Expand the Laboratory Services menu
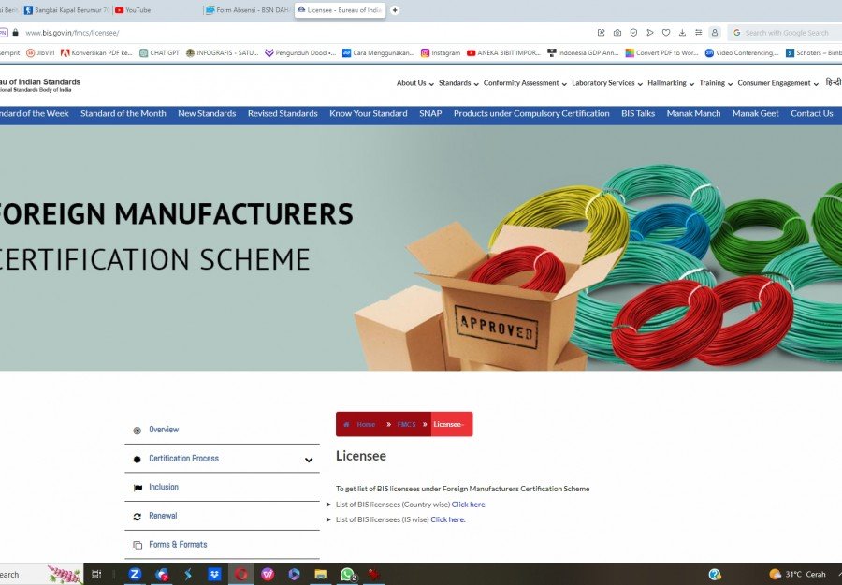 tap(607, 83)
